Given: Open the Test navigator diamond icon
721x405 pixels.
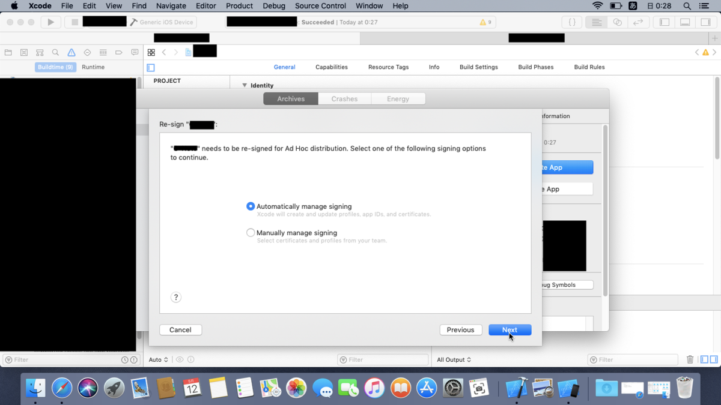Looking at the screenshot, I should pos(87,53).
